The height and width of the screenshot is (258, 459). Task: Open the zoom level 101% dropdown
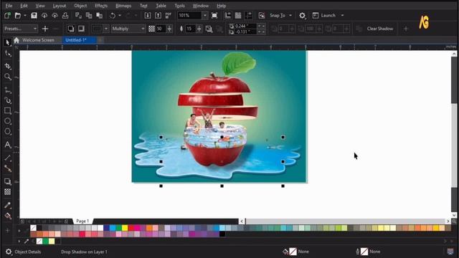point(204,16)
